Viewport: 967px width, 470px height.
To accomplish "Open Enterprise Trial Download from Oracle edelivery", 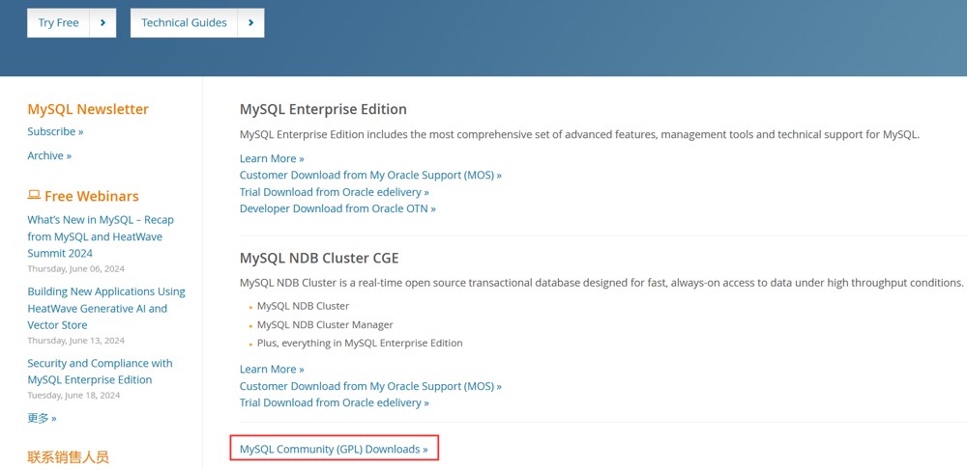I will point(335,192).
